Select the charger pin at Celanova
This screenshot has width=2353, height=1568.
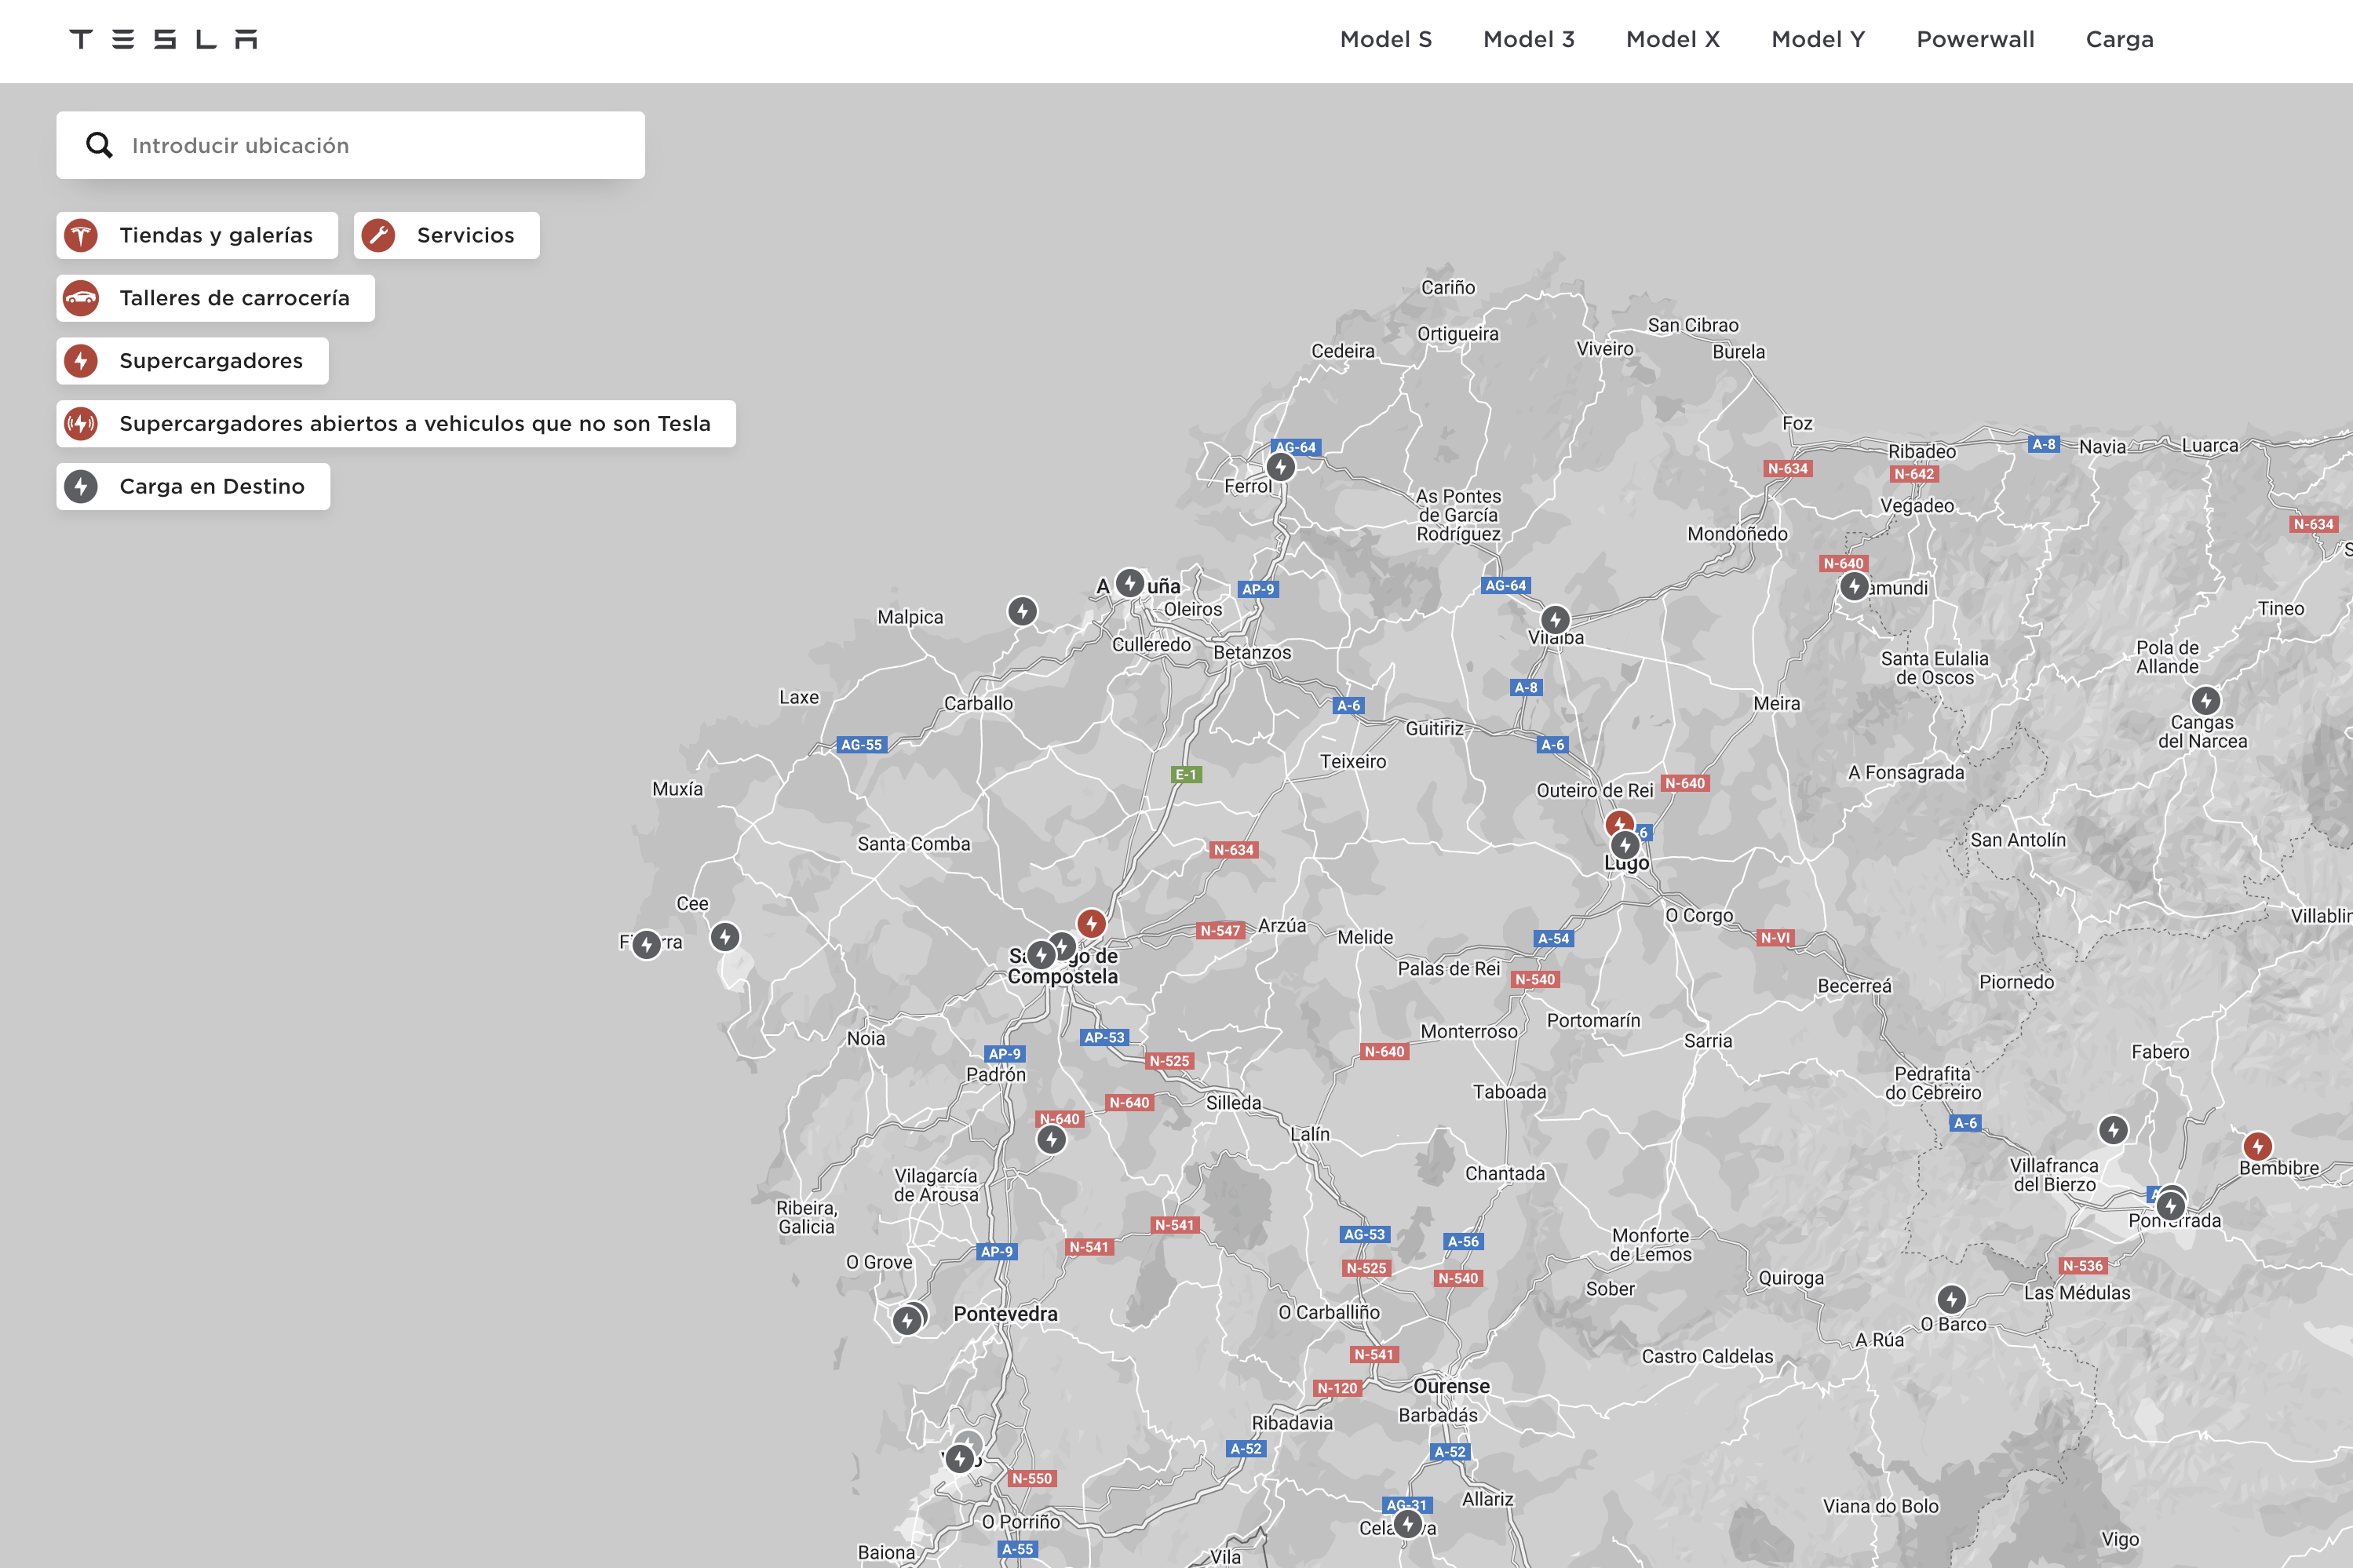[x=1408, y=1525]
